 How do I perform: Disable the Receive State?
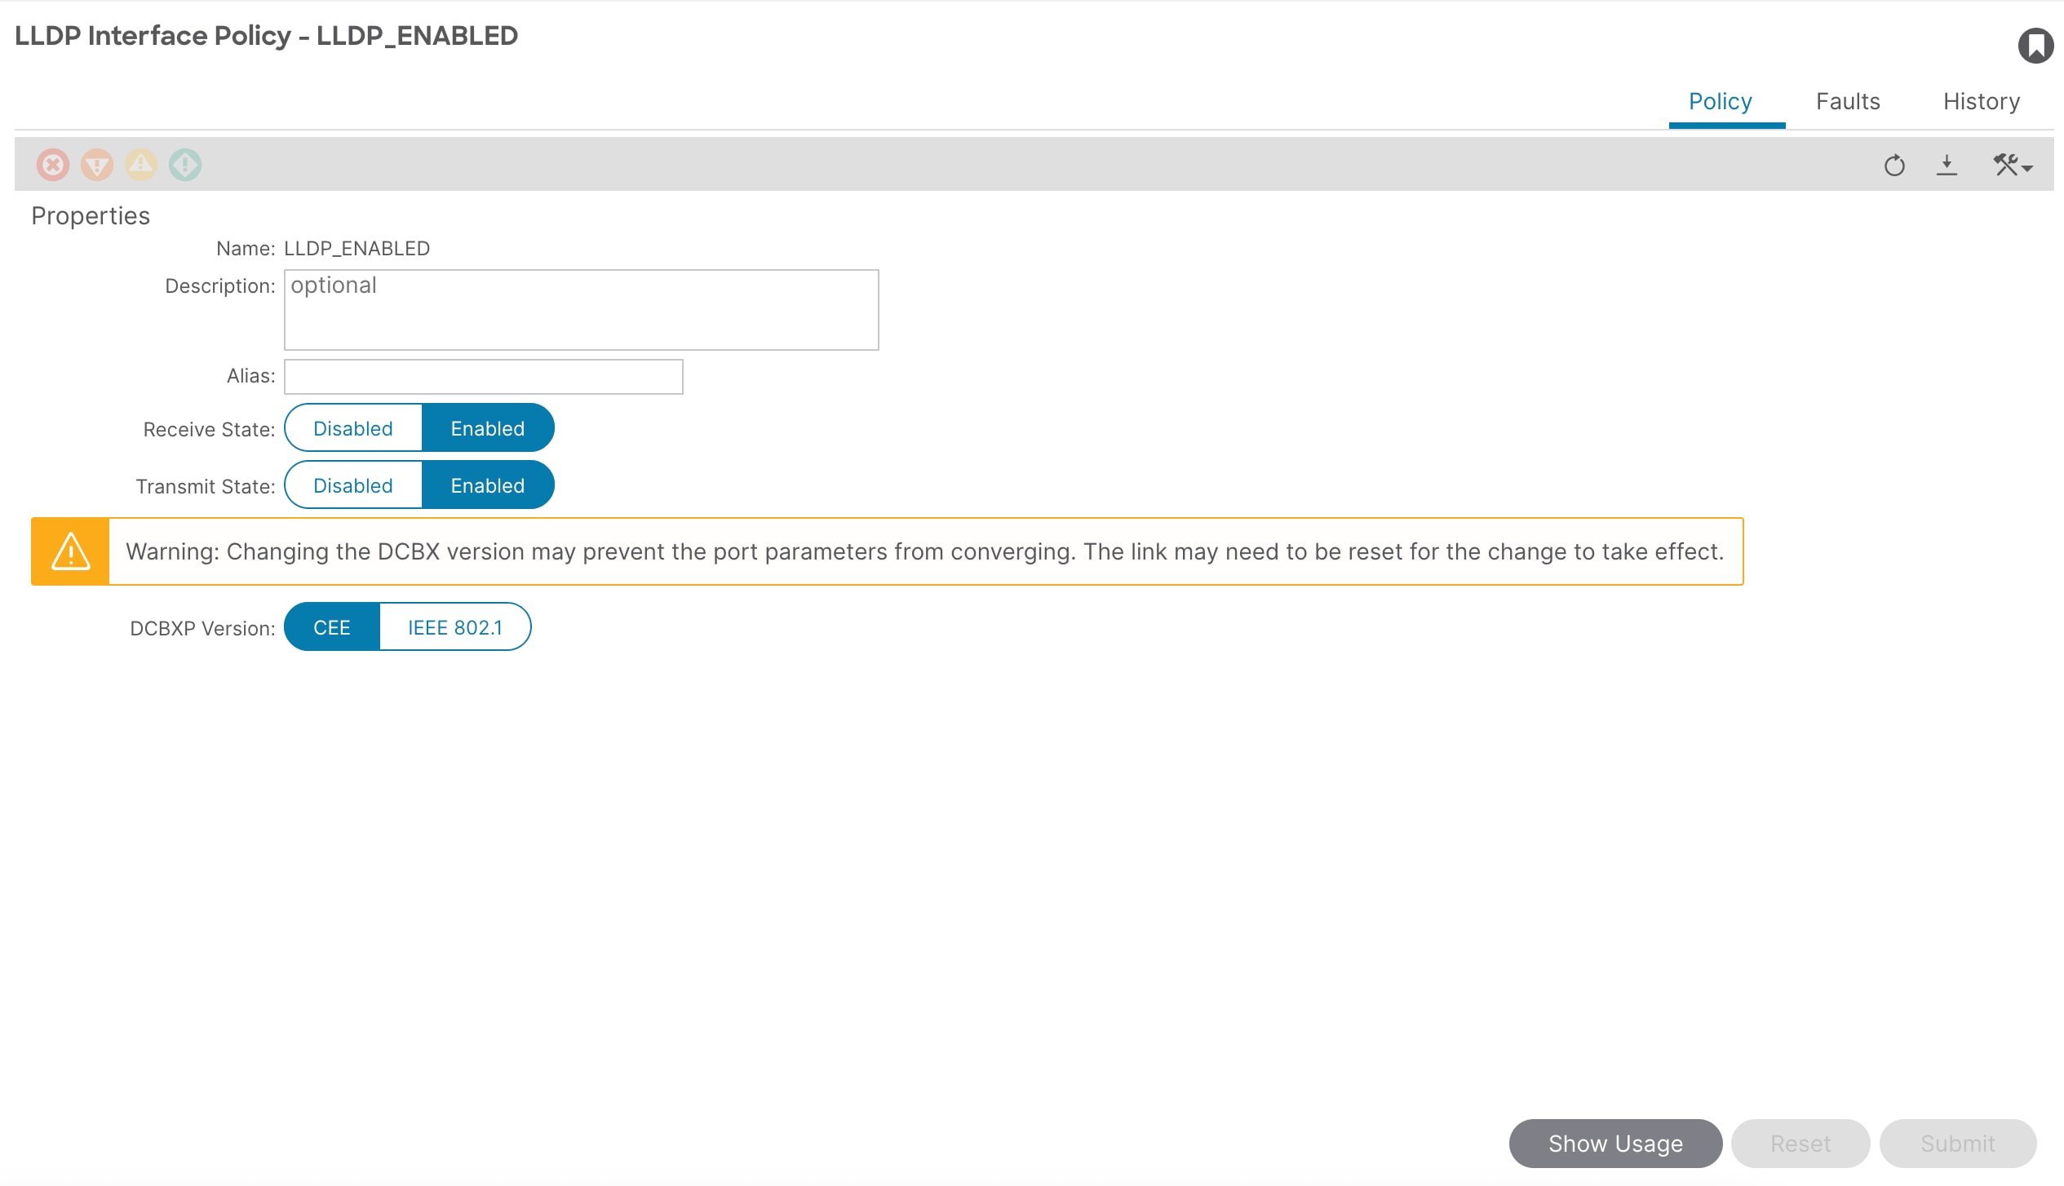pyautogui.click(x=353, y=427)
